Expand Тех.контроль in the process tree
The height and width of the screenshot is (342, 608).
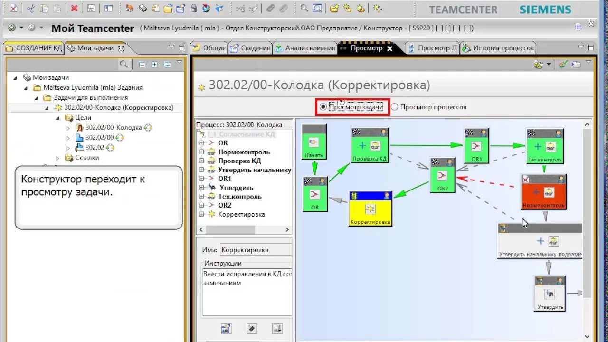tap(201, 196)
